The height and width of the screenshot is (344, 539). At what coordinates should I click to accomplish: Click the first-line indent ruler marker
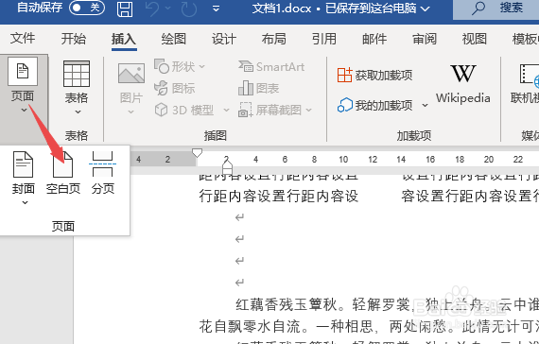[197, 152]
